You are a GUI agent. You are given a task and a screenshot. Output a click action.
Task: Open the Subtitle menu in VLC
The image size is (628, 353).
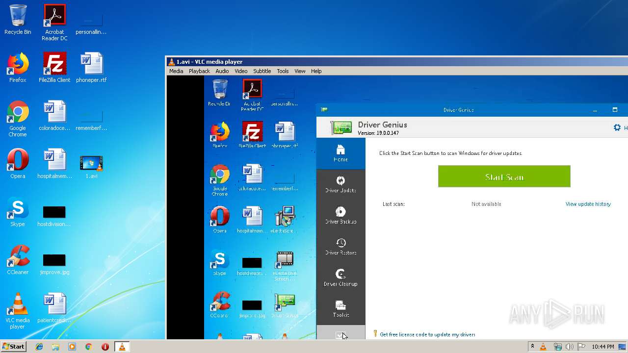point(262,71)
